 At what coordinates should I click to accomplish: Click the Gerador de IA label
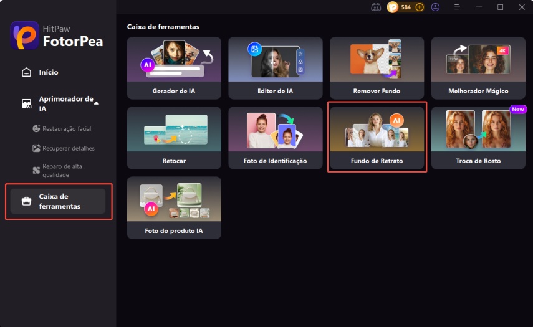(x=174, y=91)
